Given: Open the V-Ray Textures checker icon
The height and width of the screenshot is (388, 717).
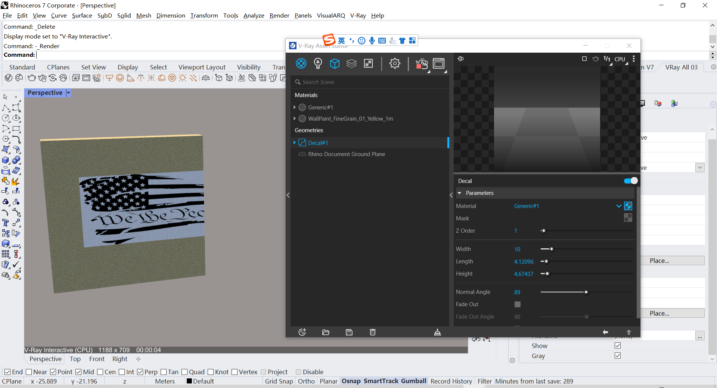Looking at the screenshot, I should [368, 63].
